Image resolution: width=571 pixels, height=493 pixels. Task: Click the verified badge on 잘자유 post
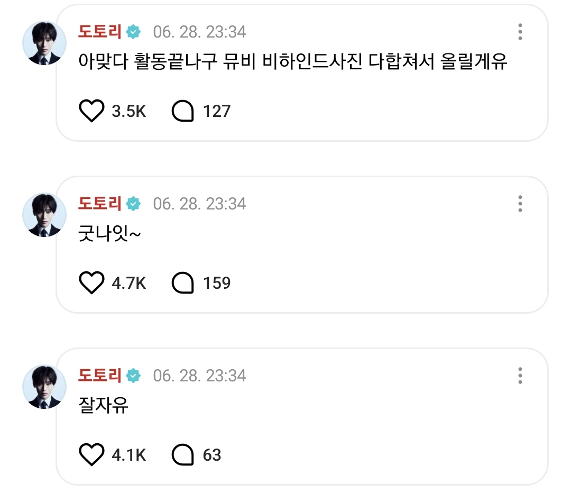coord(134,376)
